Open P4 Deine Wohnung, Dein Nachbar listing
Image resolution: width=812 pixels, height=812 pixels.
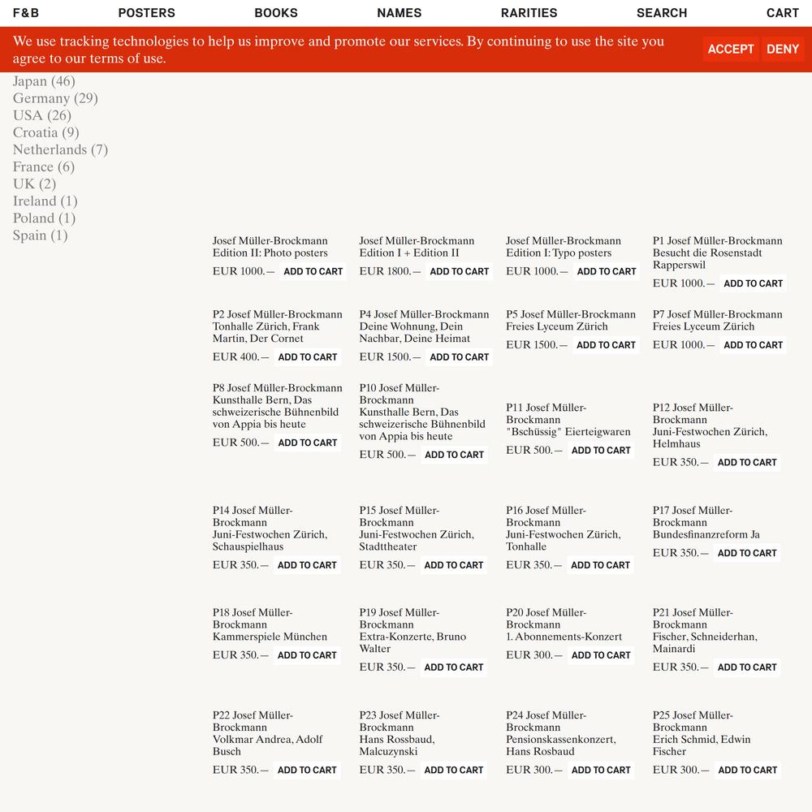click(424, 326)
